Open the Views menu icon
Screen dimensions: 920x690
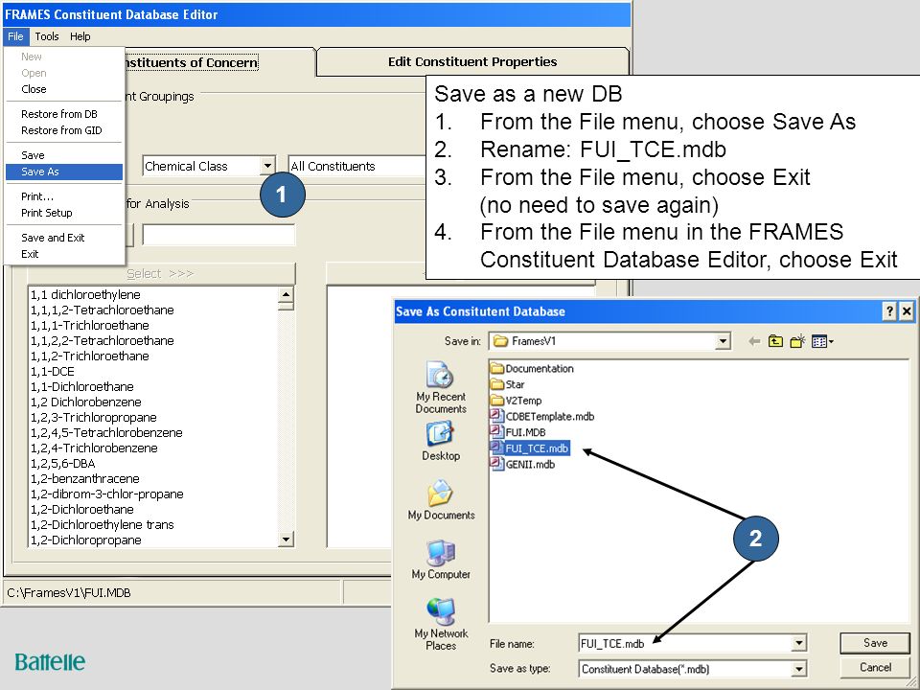coord(822,341)
